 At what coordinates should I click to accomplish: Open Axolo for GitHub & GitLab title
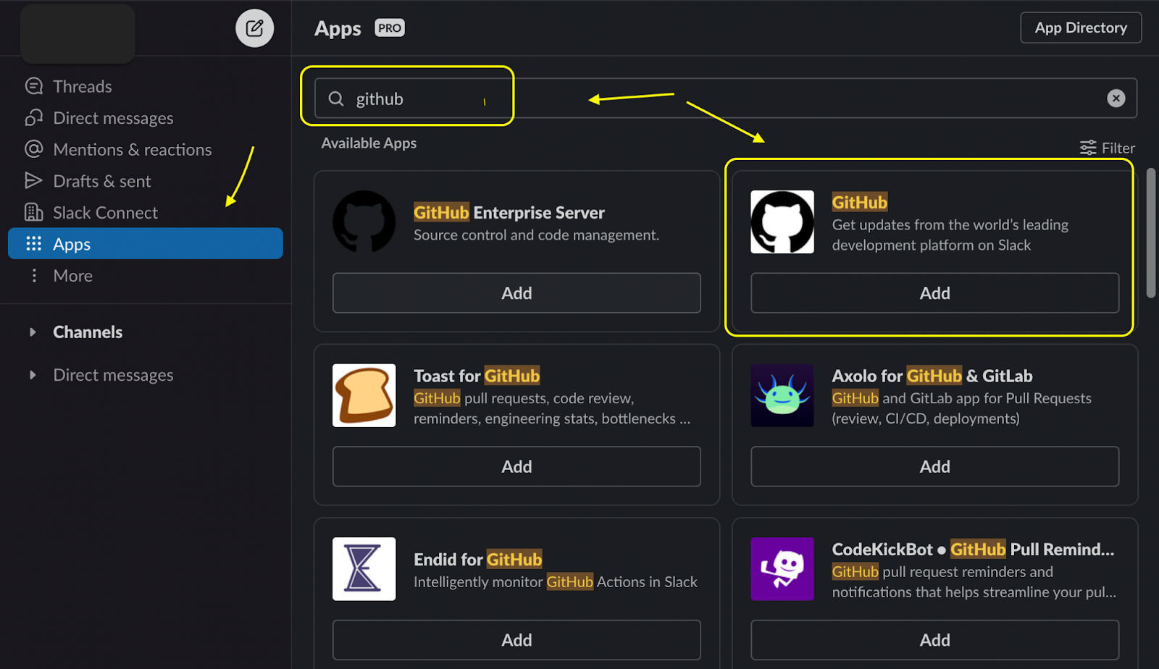pos(932,376)
